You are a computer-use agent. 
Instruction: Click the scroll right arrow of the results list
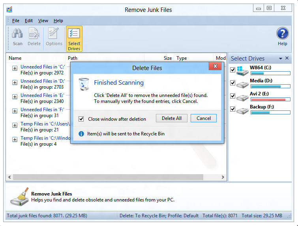223,177
